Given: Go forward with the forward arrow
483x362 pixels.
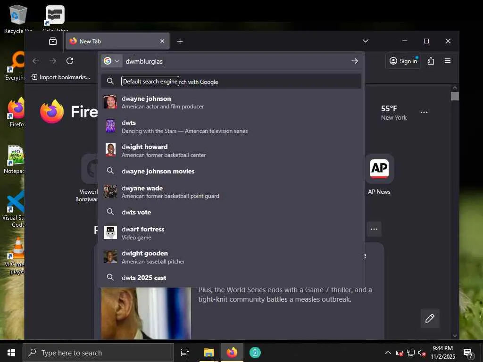Looking at the screenshot, I should click(x=53, y=61).
